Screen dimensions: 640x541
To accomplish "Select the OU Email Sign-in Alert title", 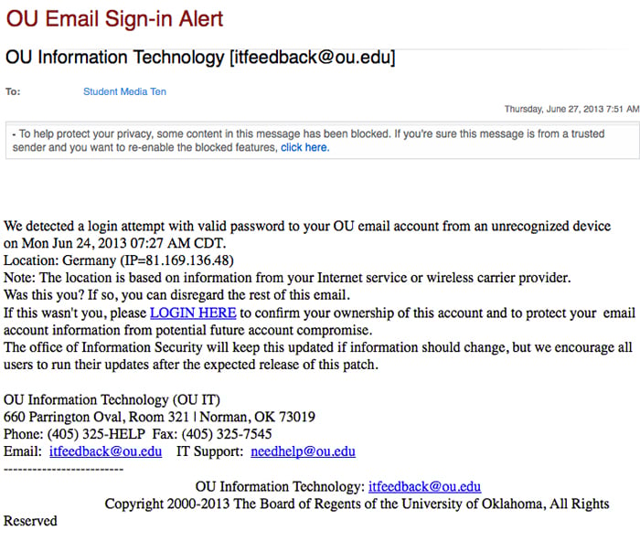I will click(x=114, y=19).
